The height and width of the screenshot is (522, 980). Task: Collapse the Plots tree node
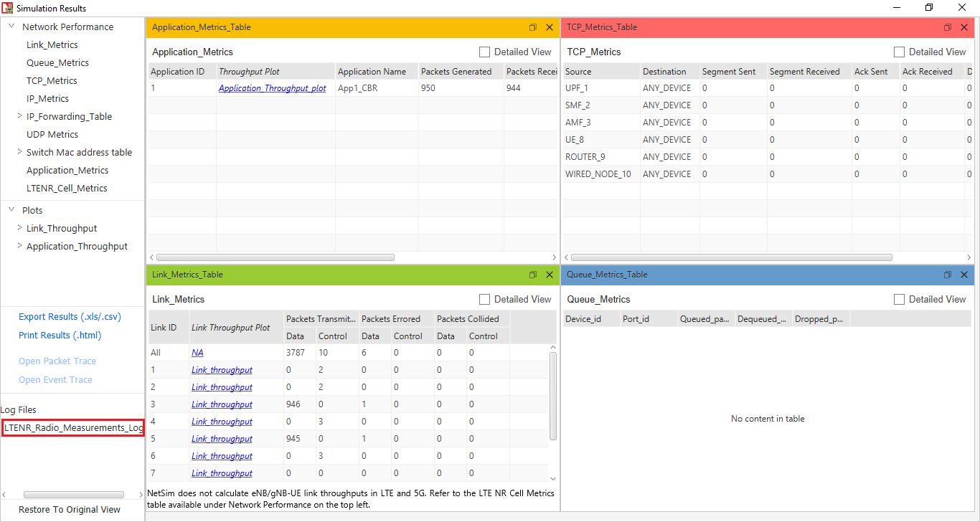(11, 209)
